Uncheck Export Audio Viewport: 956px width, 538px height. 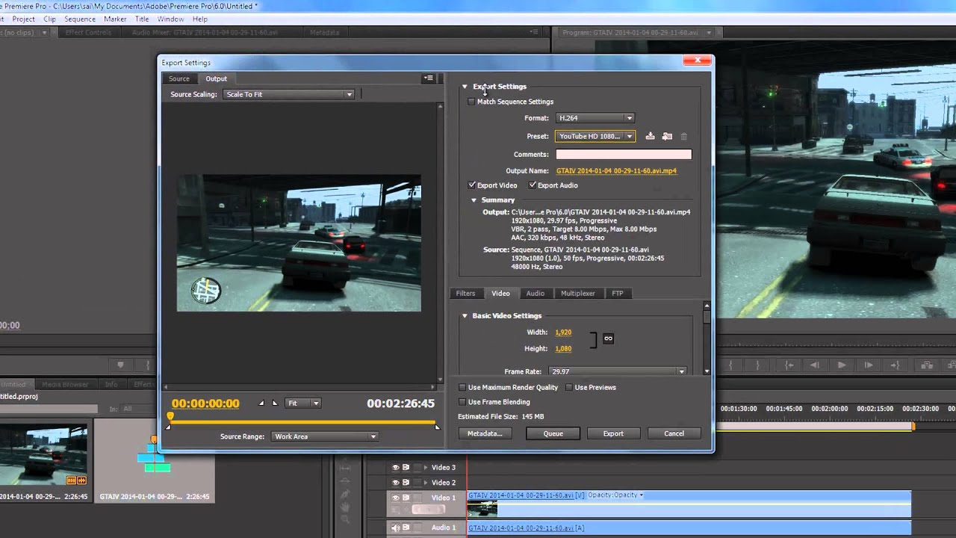(x=533, y=185)
